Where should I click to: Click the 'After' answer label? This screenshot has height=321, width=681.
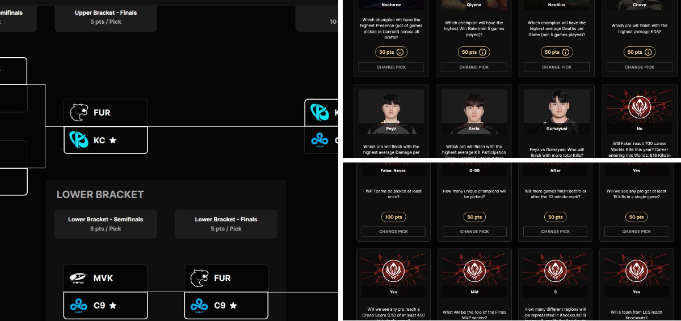click(x=556, y=170)
